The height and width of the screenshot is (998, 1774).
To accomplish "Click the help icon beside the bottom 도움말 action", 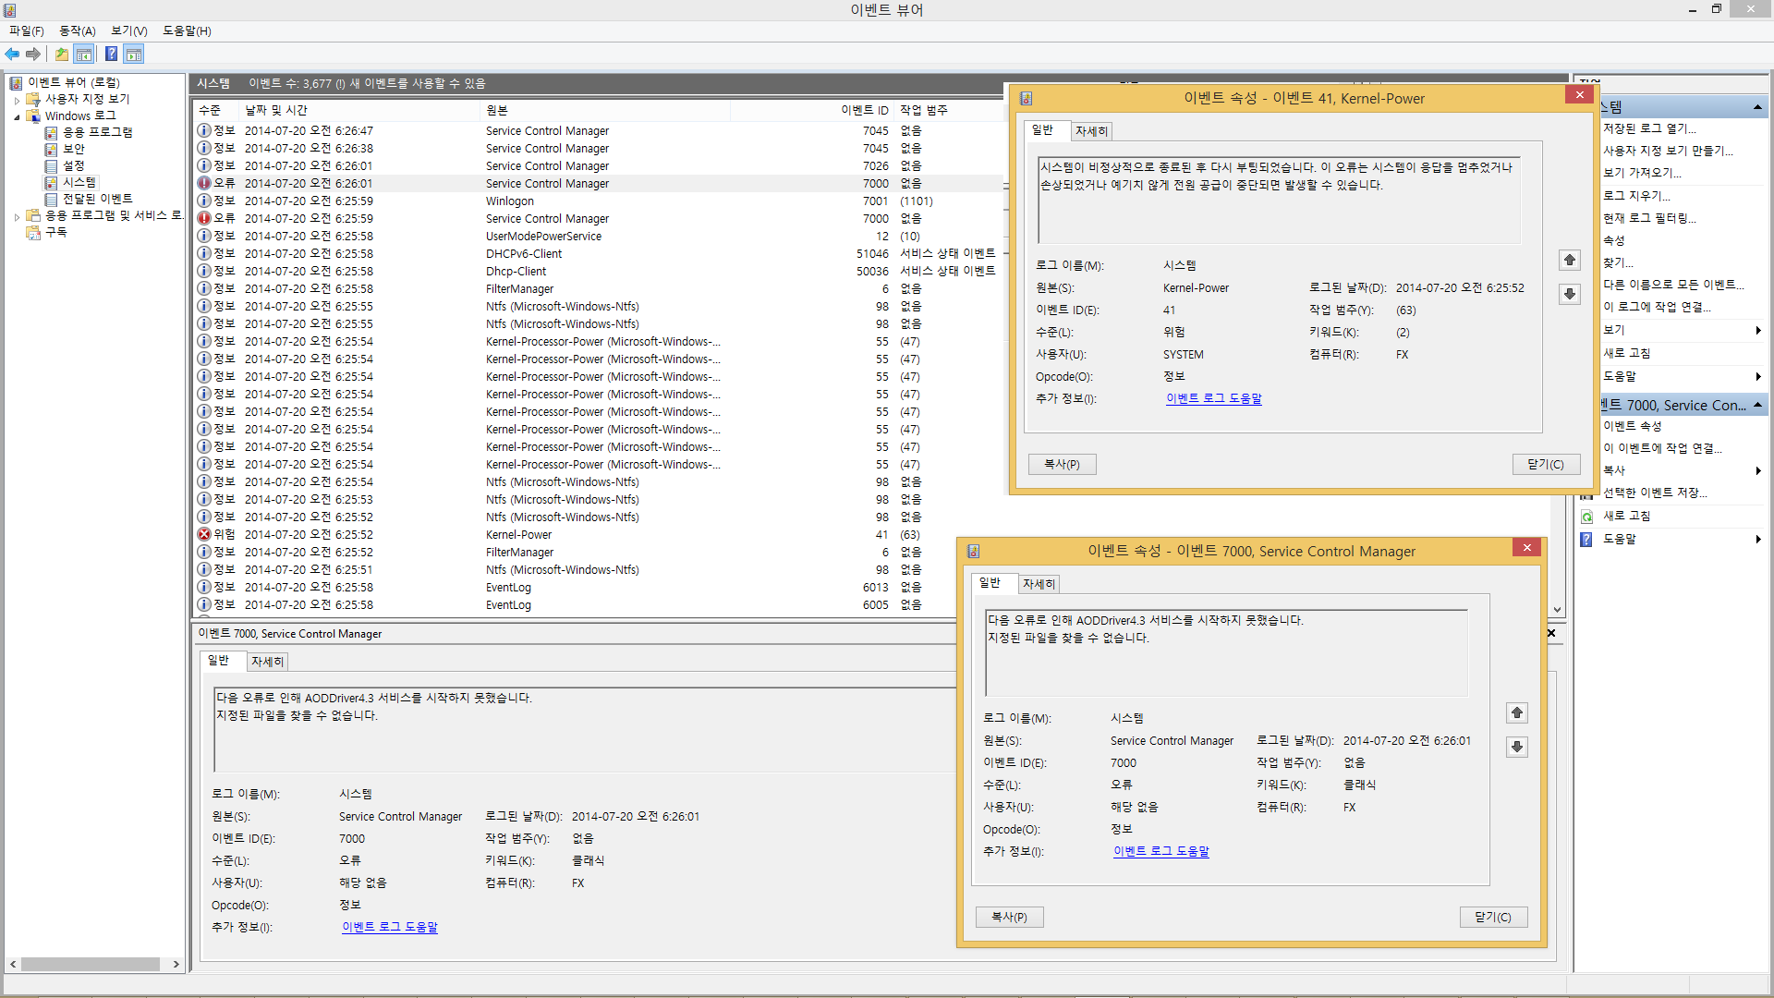I will 1587,540.
